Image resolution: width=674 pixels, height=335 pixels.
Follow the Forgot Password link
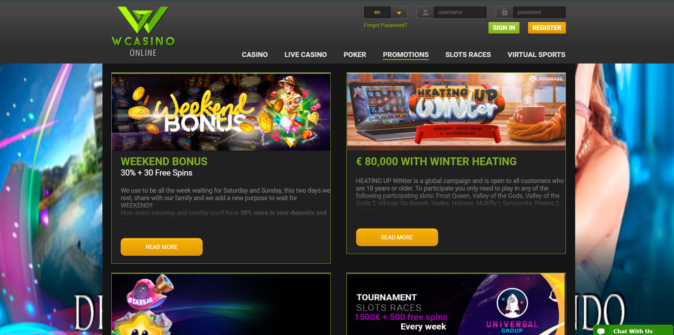[385, 25]
